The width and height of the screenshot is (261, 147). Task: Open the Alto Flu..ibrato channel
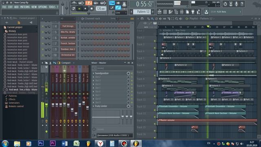pyautogui.click(x=68, y=32)
